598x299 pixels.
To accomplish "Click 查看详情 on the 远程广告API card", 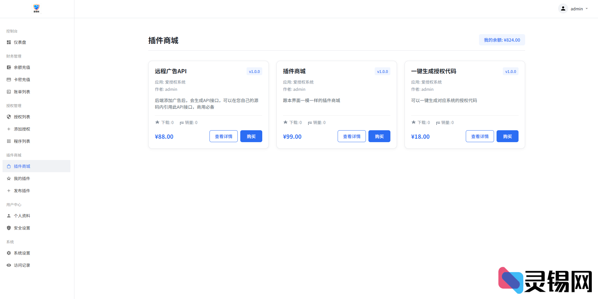I will tap(223, 136).
